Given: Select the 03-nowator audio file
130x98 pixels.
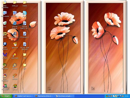Looking at the screenshot, I should pyautogui.click(x=25, y=34).
